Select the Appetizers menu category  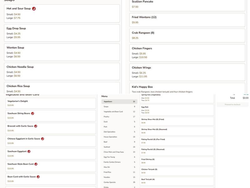pyautogui.click(x=119, y=102)
